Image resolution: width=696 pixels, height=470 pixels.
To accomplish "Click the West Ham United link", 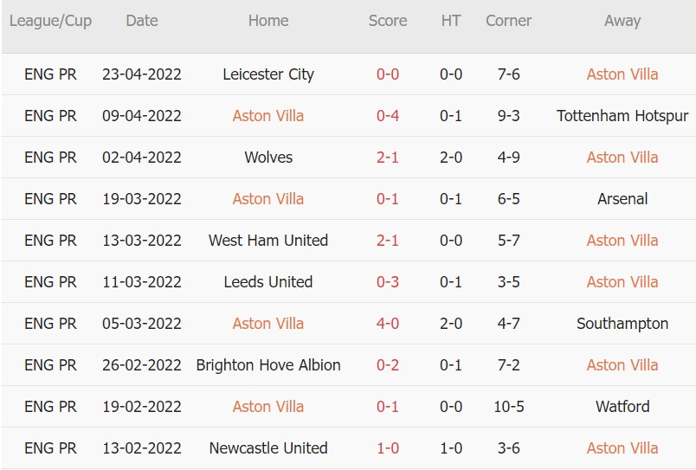I will [268, 241].
